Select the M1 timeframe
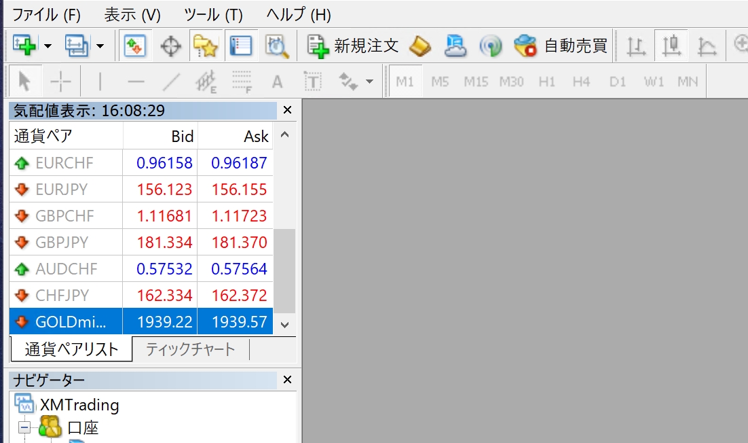The height and width of the screenshot is (443, 748). [x=405, y=82]
